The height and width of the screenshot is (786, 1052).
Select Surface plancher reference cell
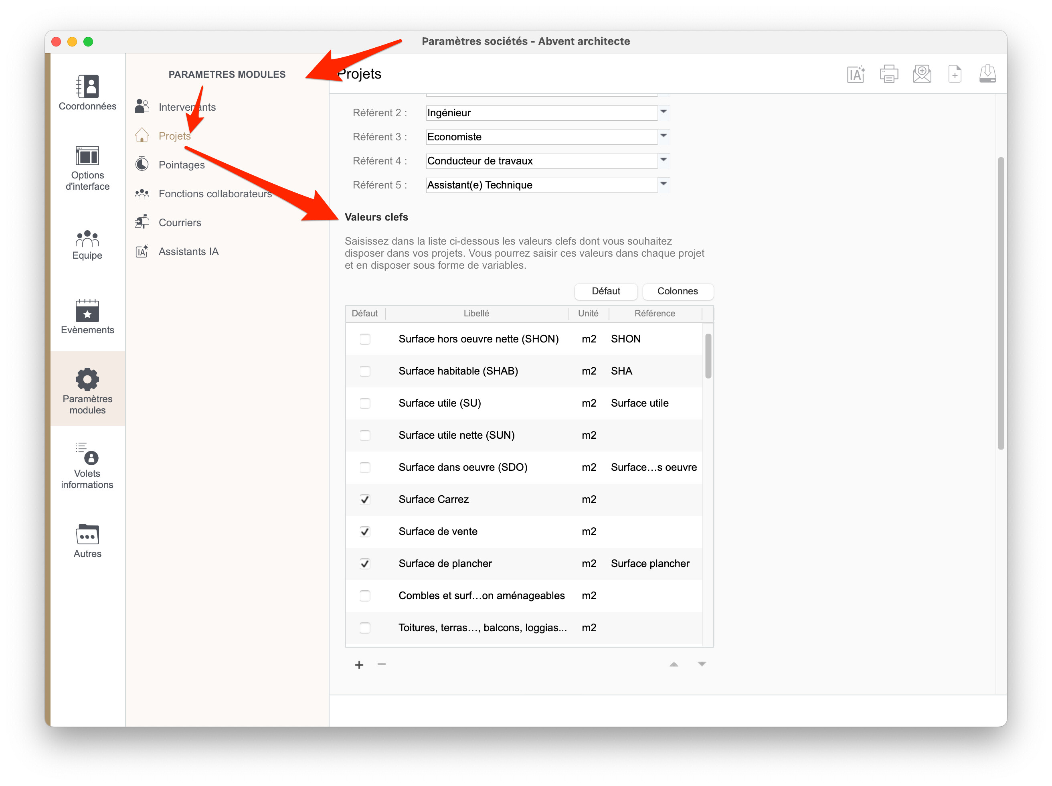click(x=650, y=563)
